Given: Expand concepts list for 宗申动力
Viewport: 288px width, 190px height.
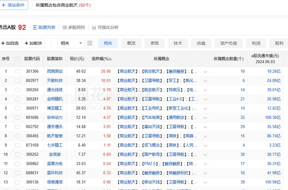Looking at the screenshot, I should [x=205, y=118].
